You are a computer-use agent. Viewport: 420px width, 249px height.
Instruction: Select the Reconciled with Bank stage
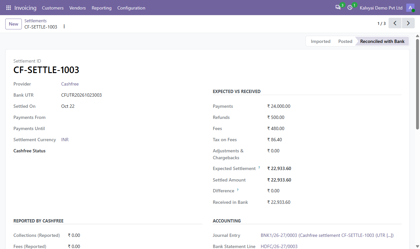pyautogui.click(x=382, y=41)
